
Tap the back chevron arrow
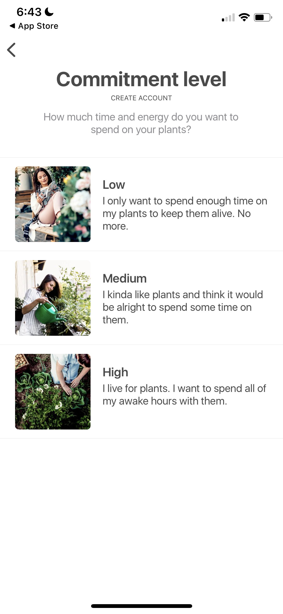[12, 50]
